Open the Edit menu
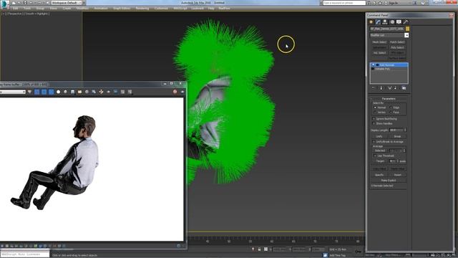Image resolution: width=458 pixels, height=258 pixels. click(15, 9)
